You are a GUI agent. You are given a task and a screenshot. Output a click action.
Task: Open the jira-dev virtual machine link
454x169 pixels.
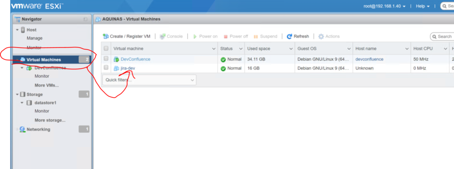point(128,68)
